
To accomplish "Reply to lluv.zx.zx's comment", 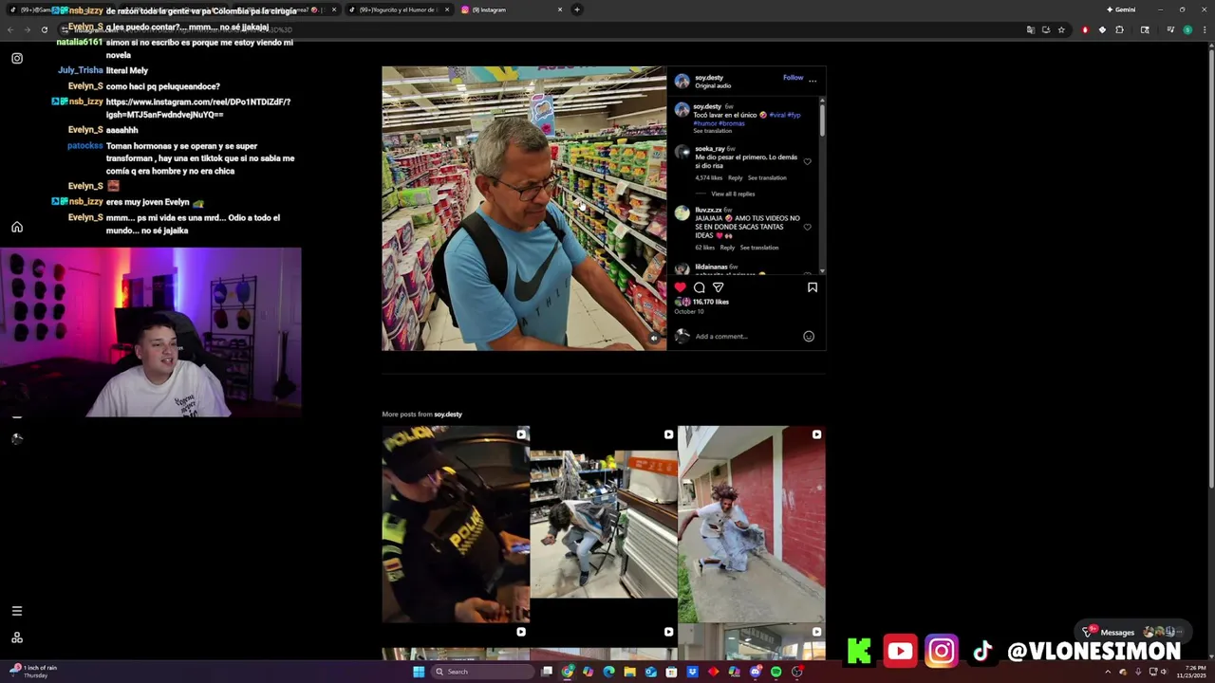I will point(727,248).
